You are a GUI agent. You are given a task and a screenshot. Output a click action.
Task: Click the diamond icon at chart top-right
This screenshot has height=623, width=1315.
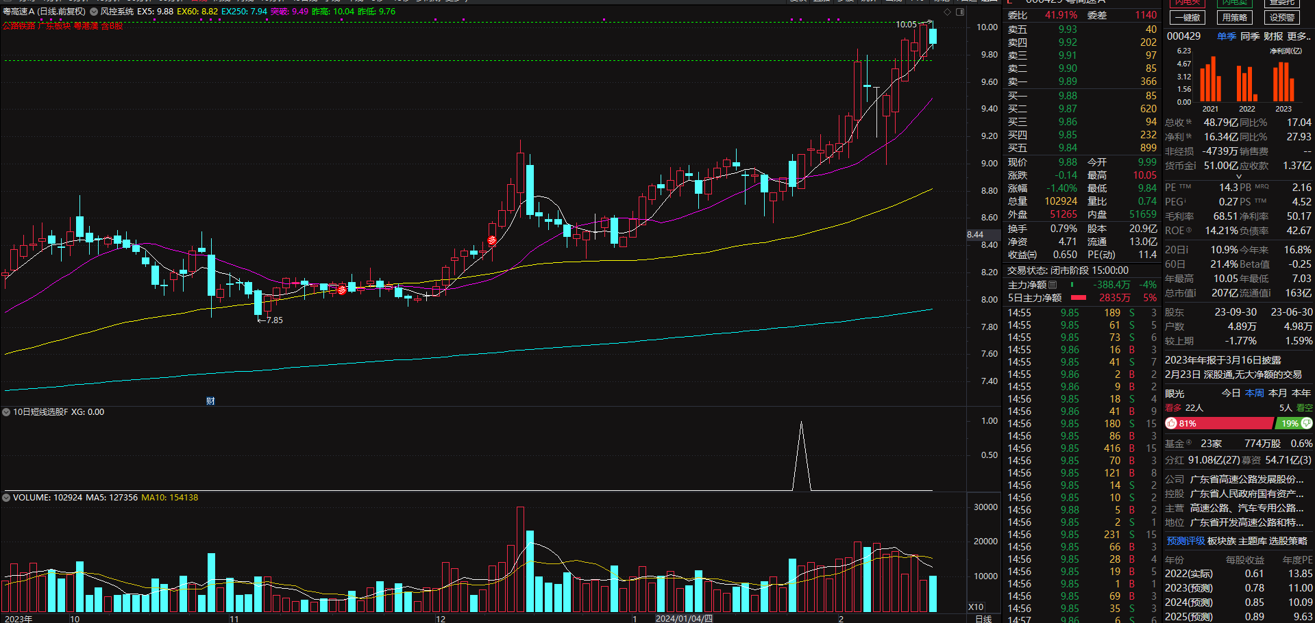(948, 12)
